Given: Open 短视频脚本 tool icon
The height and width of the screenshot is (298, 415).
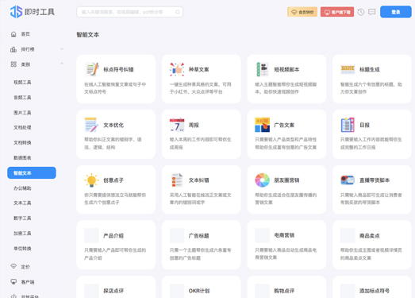Looking at the screenshot, I should (263, 69).
